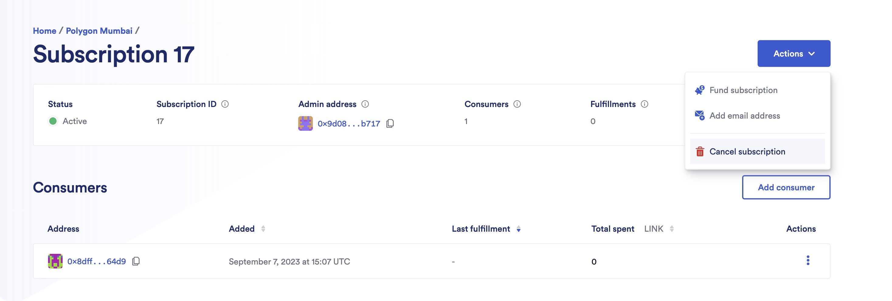Viewport: 892px width, 301px height.
Task: Click the red trash icon beside Cancel subscription
Action: tap(700, 151)
